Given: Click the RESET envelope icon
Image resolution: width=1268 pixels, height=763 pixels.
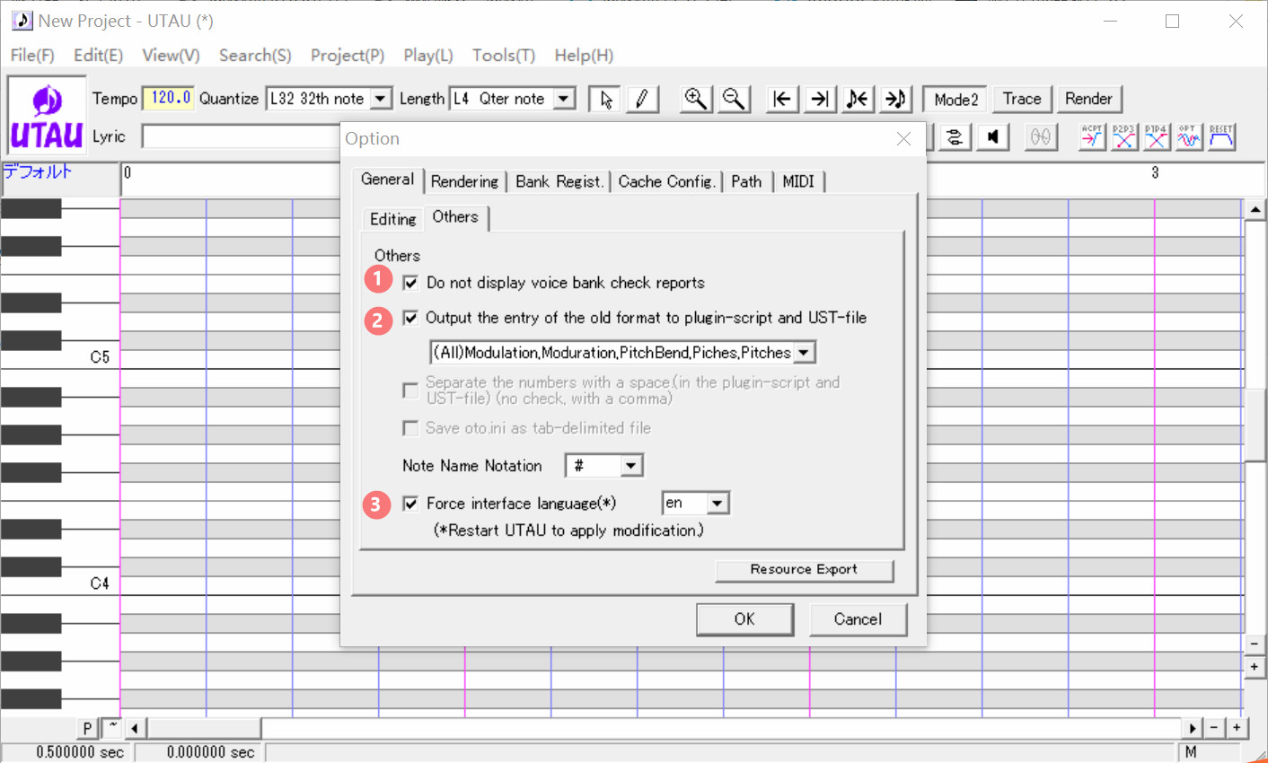Looking at the screenshot, I should [x=1221, y=136].
